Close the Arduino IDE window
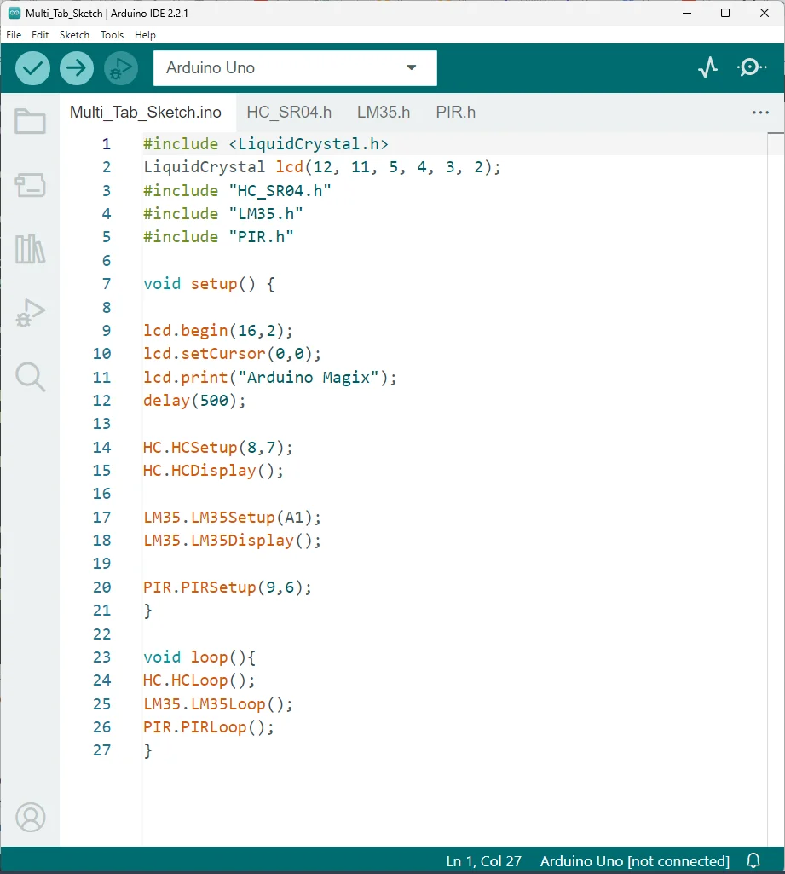Viewport: 785px width, 874px height. pyautogui.click(x=765, y=13)
